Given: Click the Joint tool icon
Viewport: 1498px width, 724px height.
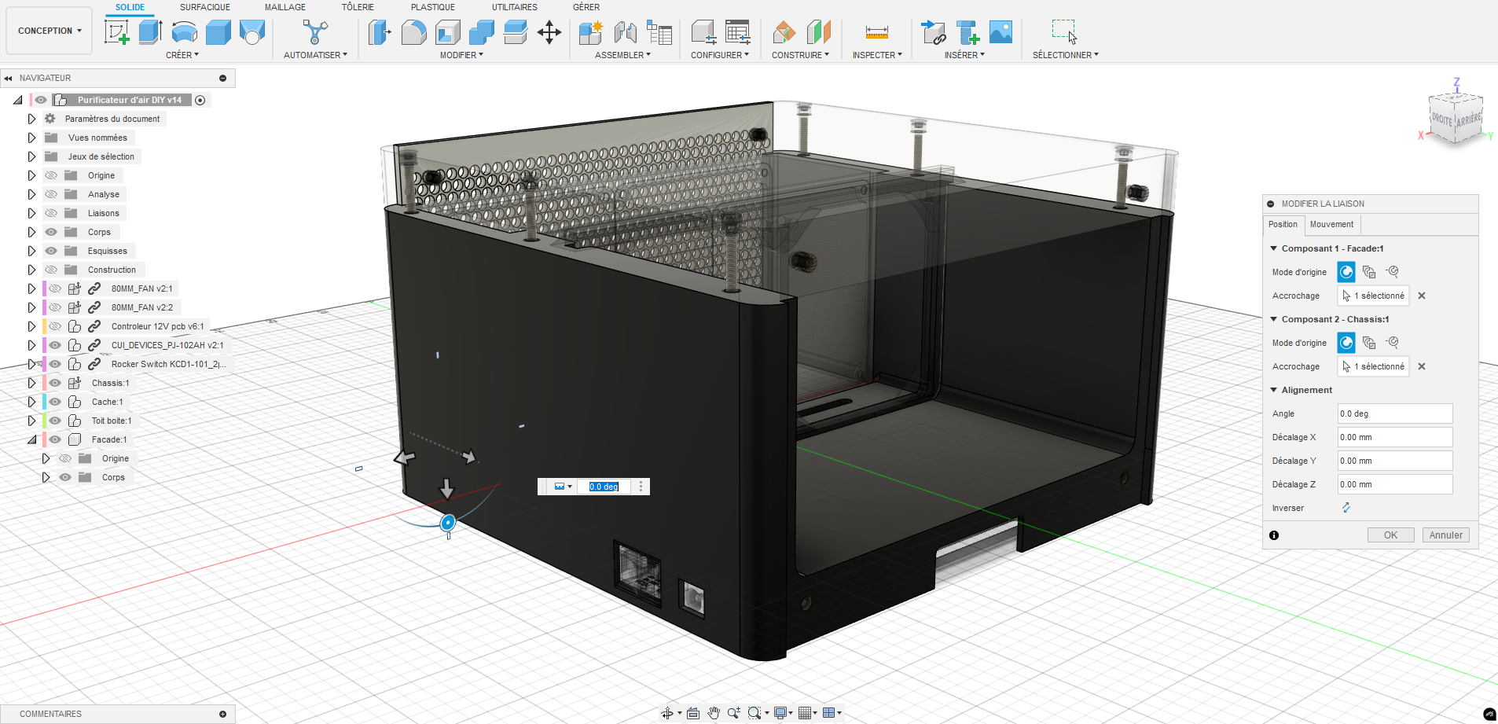Looking at the screenshot, I should [x=626, y=32].
